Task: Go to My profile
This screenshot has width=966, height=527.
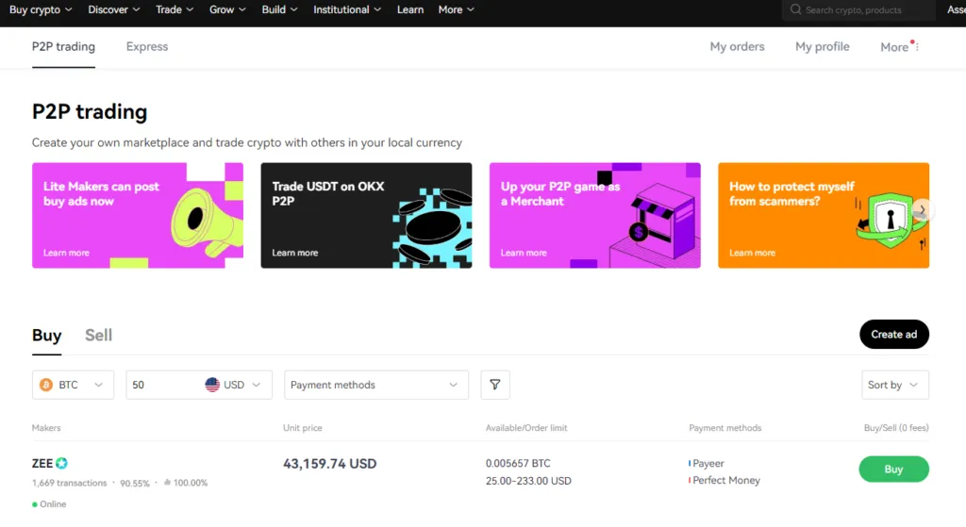Action: tap(822, 47)
